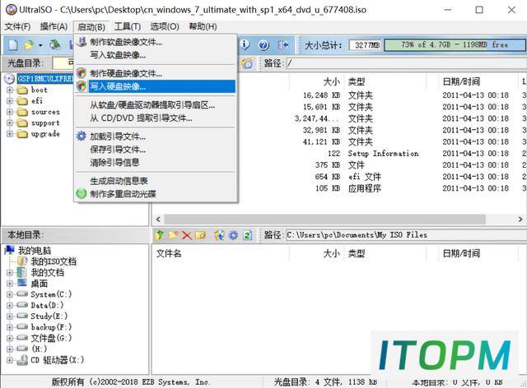Click the 3277MB total size field
527x388 pixels.
[x=366, y=45]
